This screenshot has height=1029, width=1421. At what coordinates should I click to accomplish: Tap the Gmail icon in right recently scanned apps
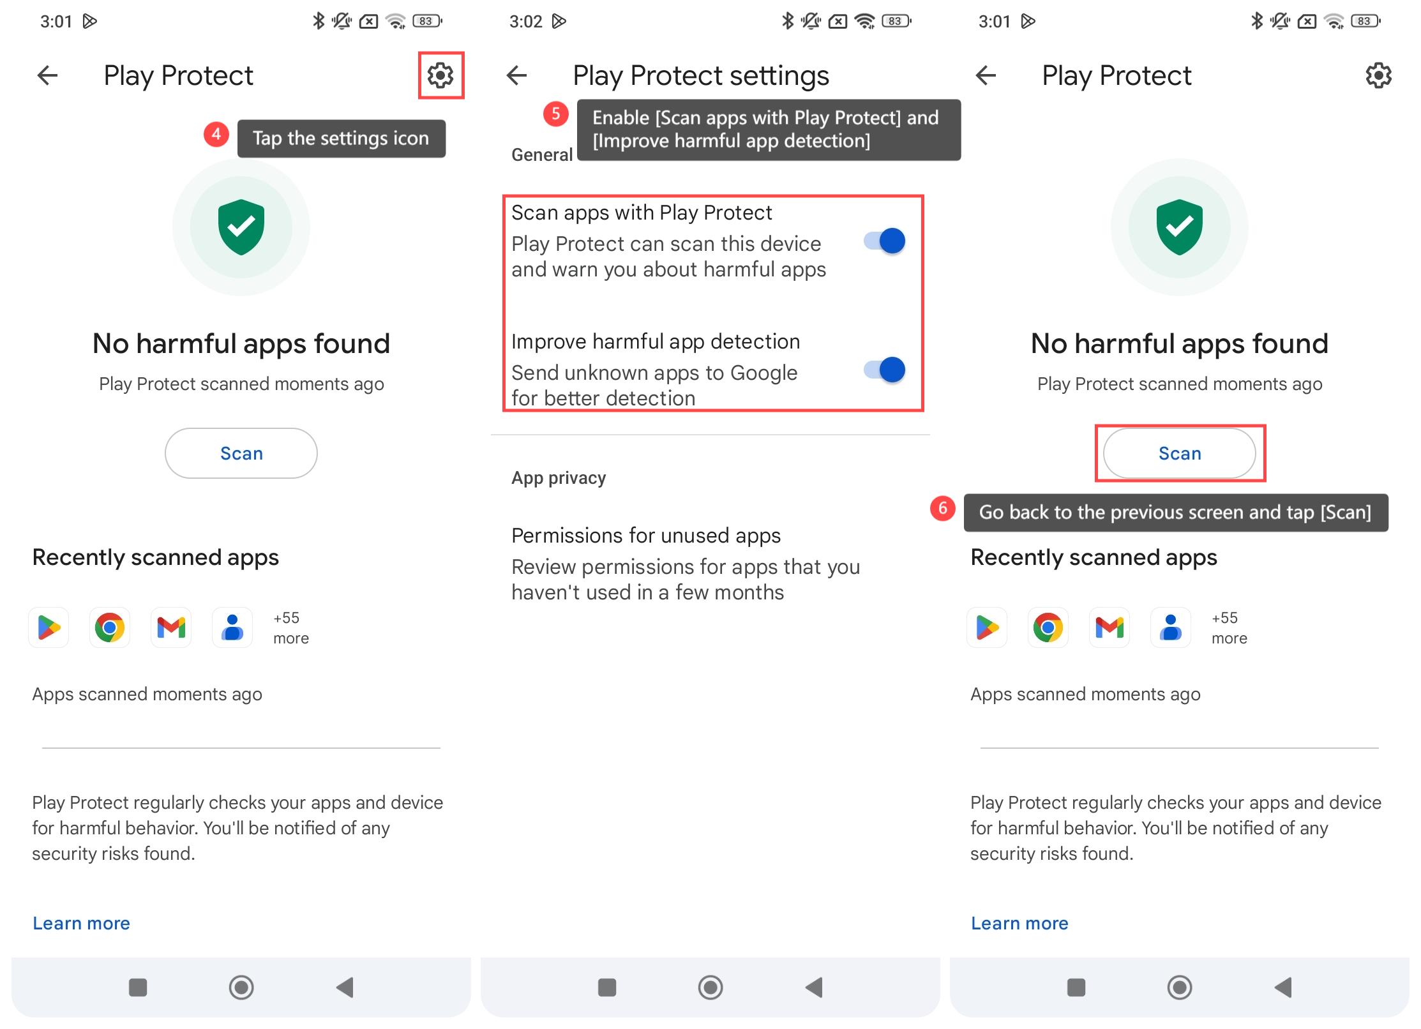coord(1109,627)
